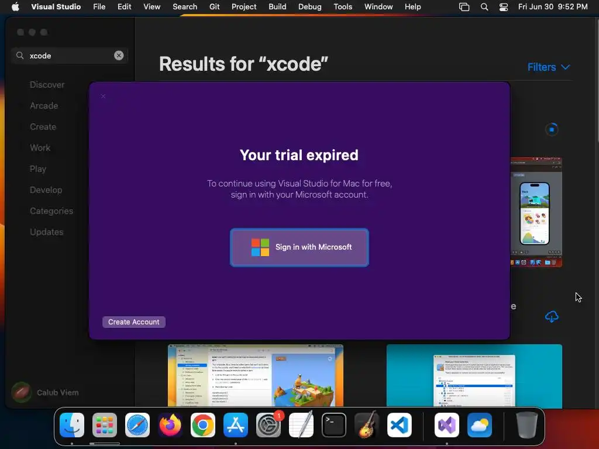Click the Sign in with Microsoft button
The height and width of the screenshot is (449, 599).
click(x=299, y=247)
